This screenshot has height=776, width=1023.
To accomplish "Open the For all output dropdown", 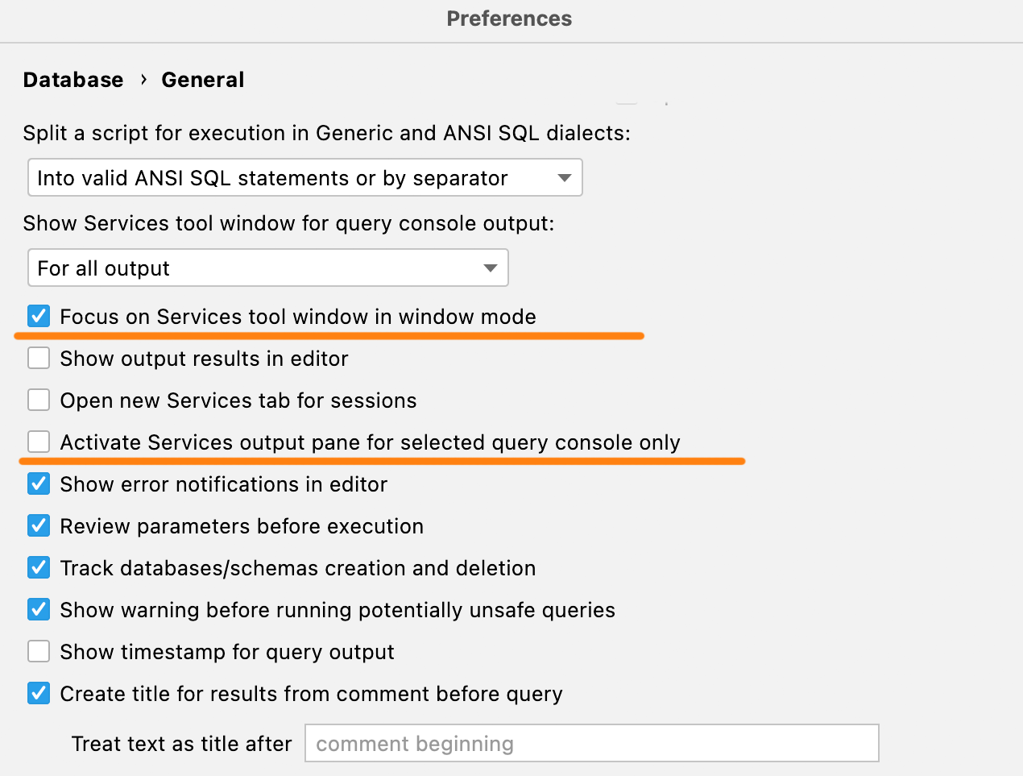I will click(x=267, y=268).
